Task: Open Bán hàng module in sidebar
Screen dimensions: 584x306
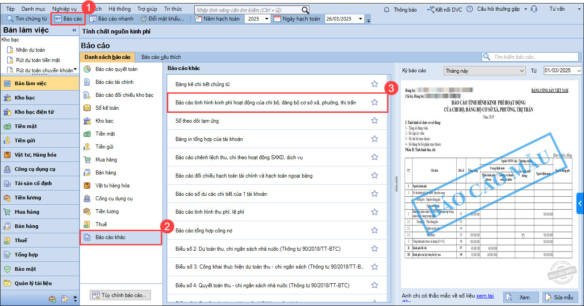Action: pyautogui.click(x=40, y=226)
